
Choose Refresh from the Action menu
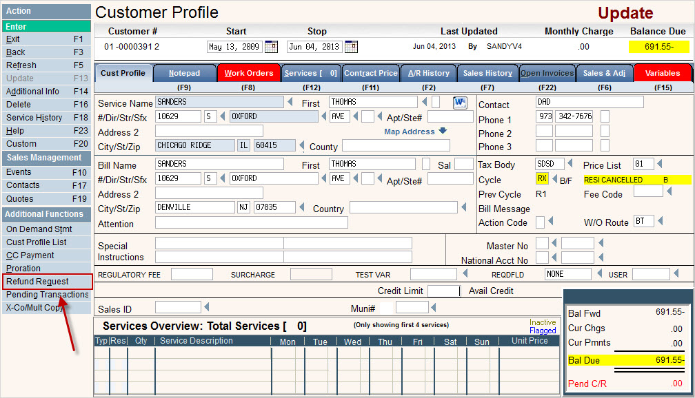click(x=47, y=65)
